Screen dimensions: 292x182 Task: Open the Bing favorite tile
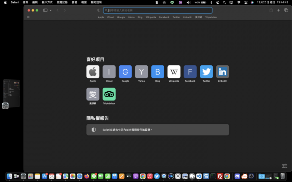coord(157,72)
